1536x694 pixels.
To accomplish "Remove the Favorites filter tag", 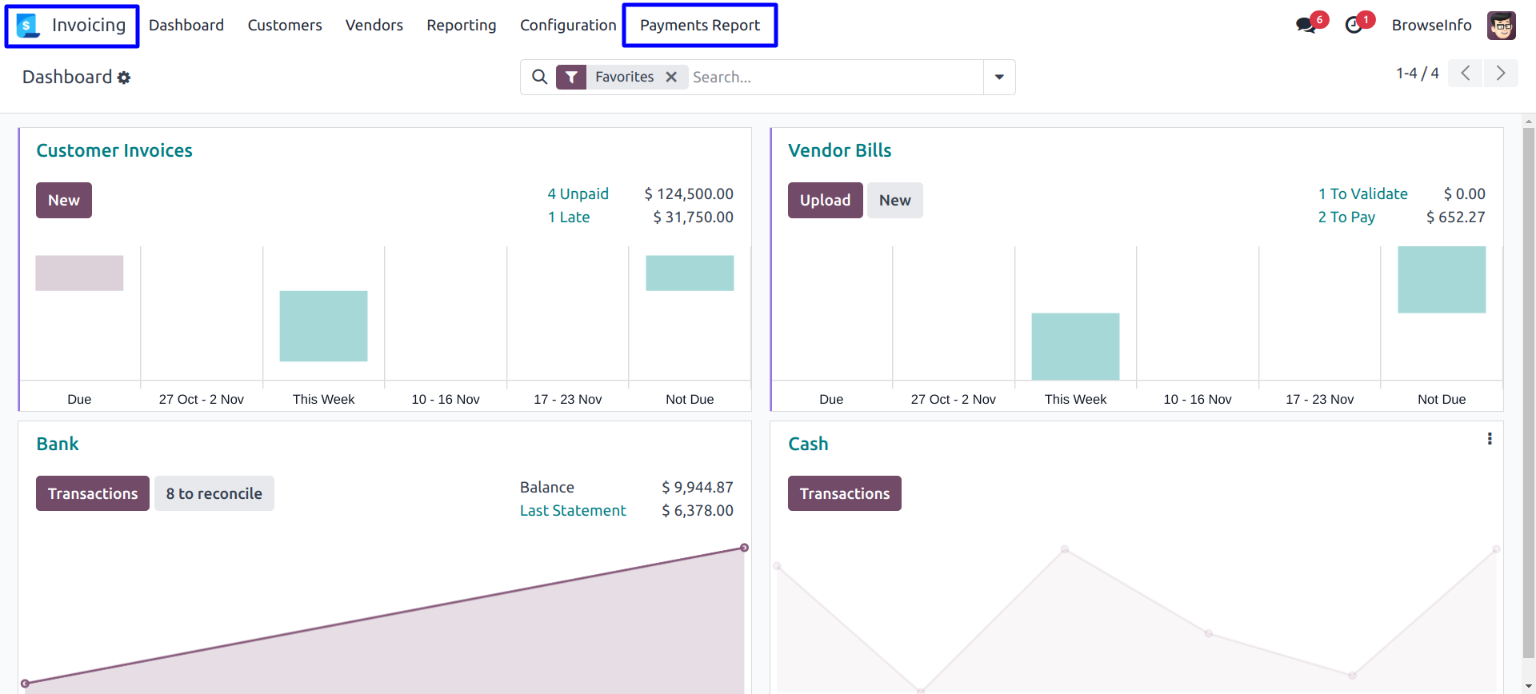I will (x=671, y=77).
